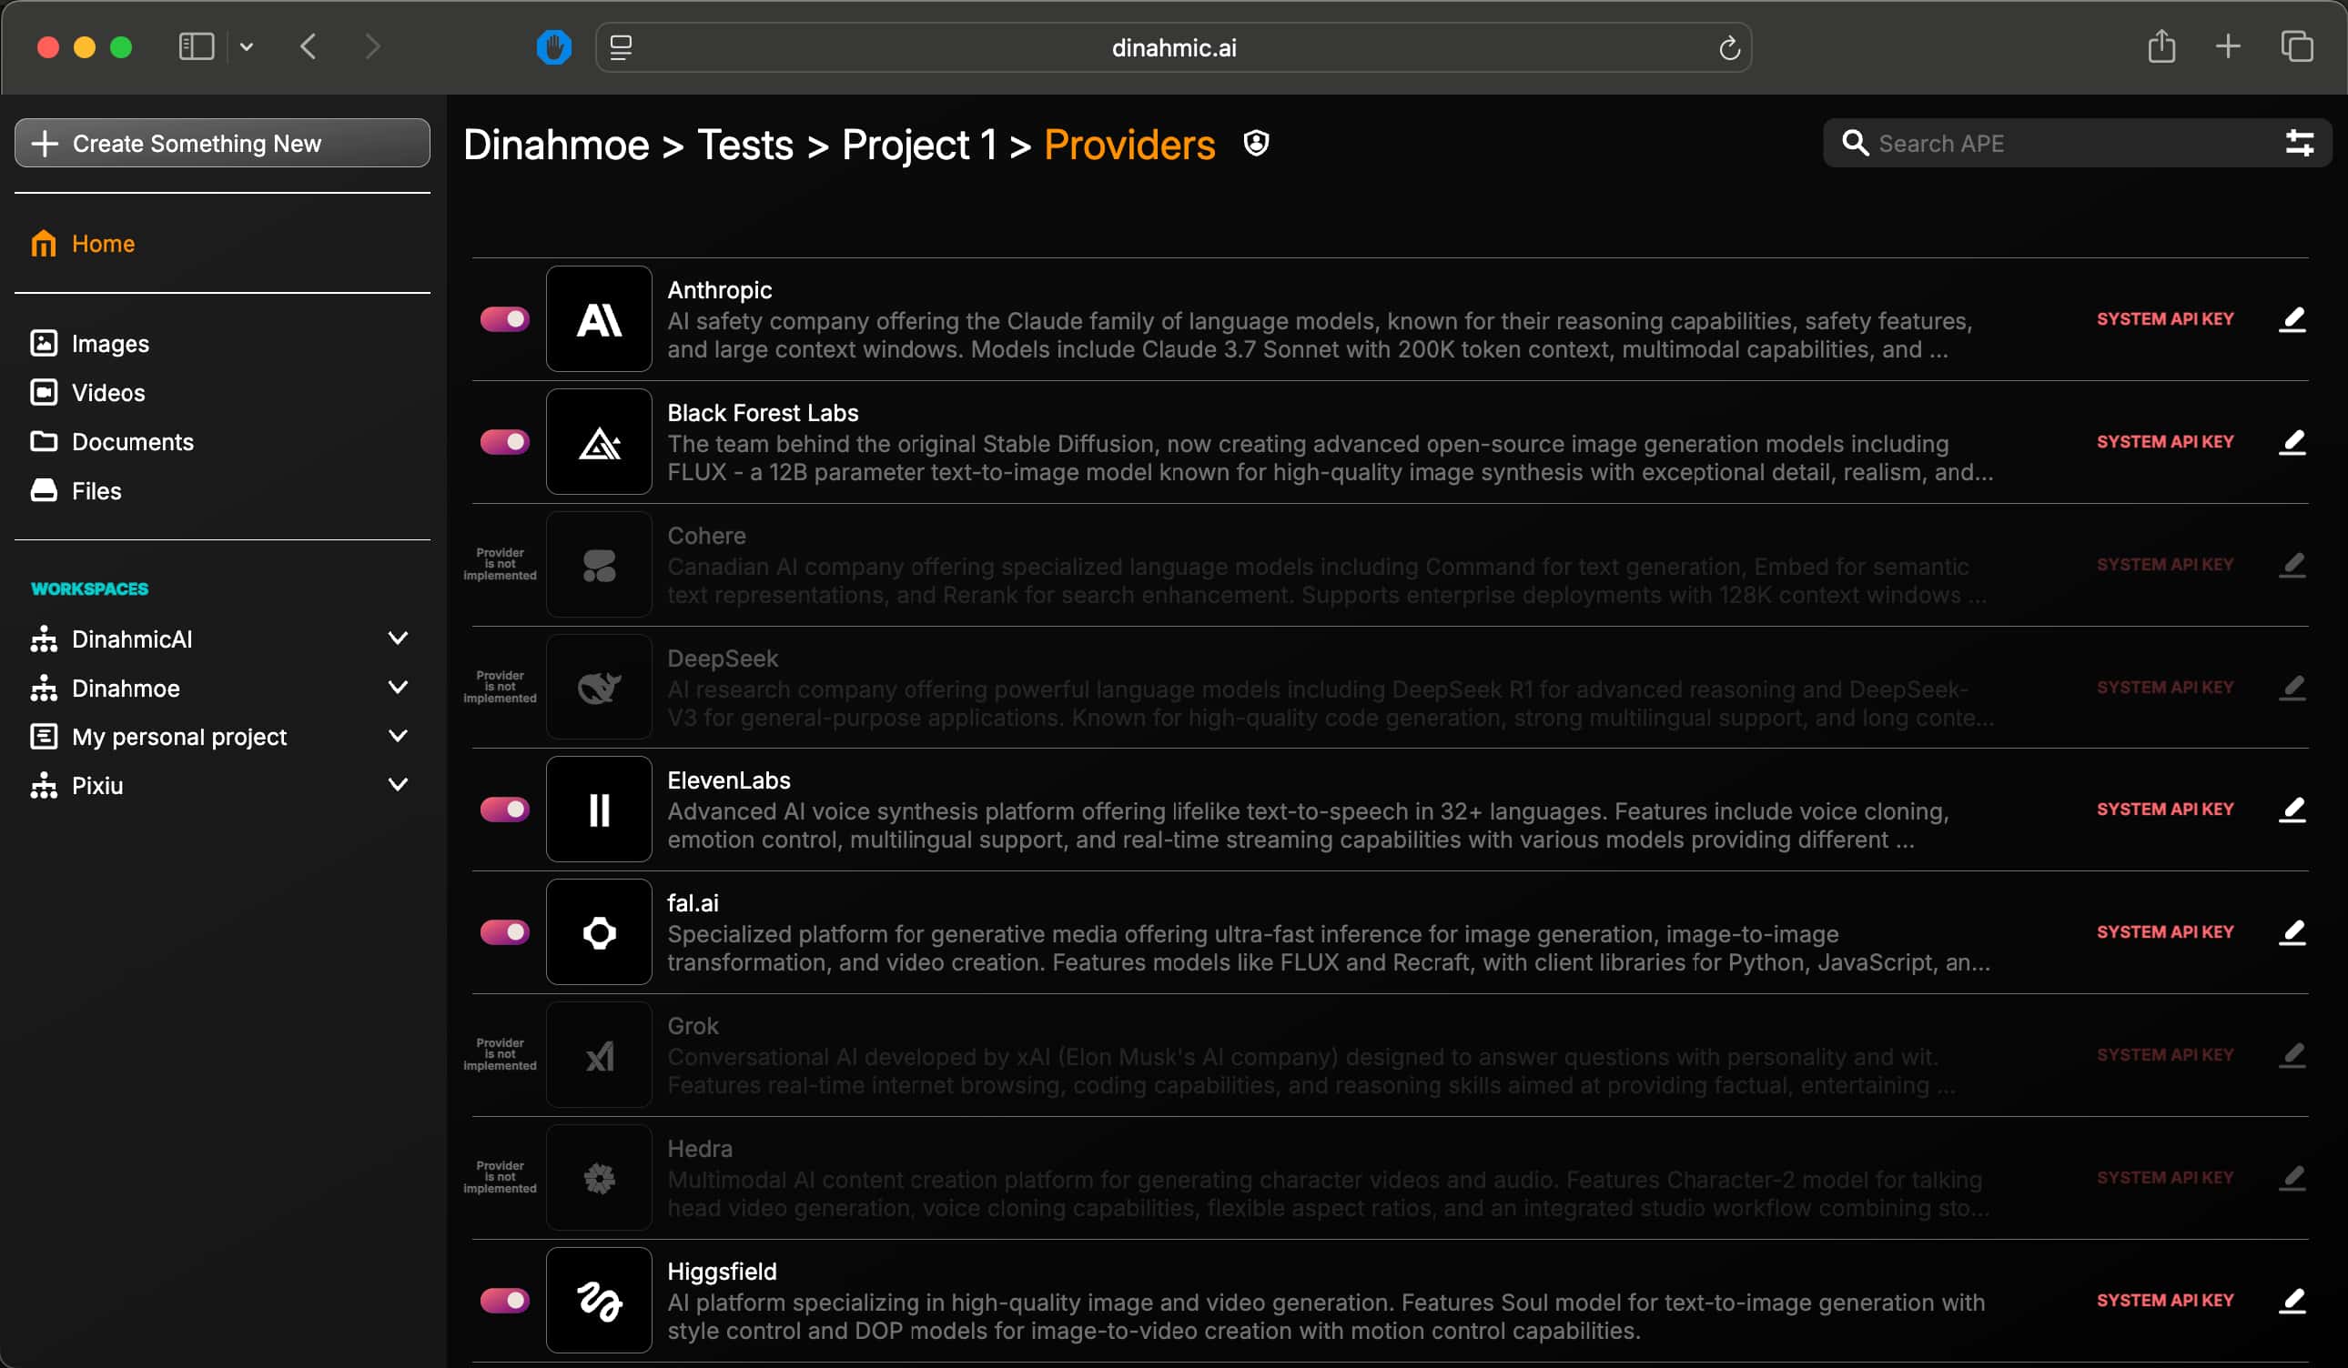2348x1368 pixels.
Task: Navigate to Tests in the breadcrumb
Action: 744,146
